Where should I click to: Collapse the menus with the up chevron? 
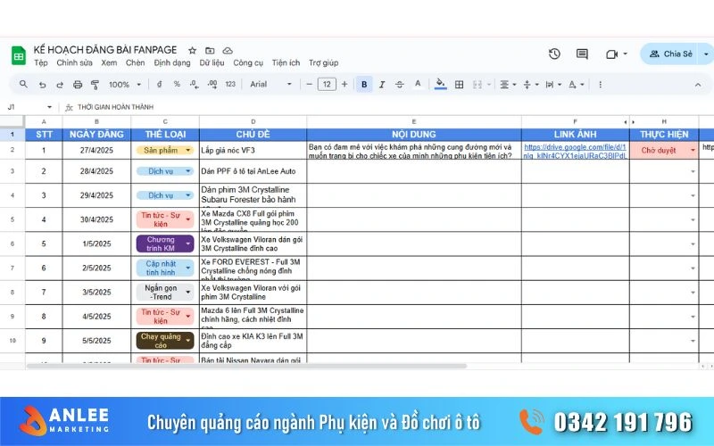point(698,85)
